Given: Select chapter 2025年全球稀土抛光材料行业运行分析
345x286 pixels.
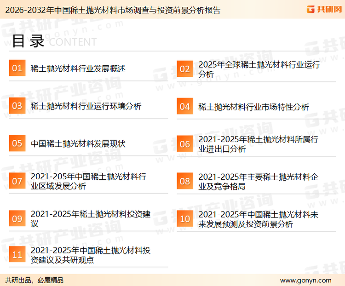Looking at the screenshot, I should [x=259, y=69].
